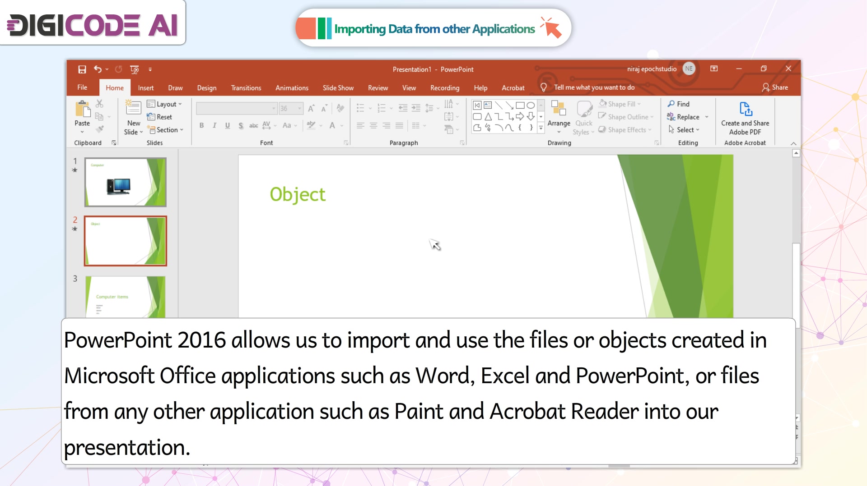The height and width of the screenshot is (486, 867).
Task: Select slide 3 thumbnail Computer items
Action: 126,297
